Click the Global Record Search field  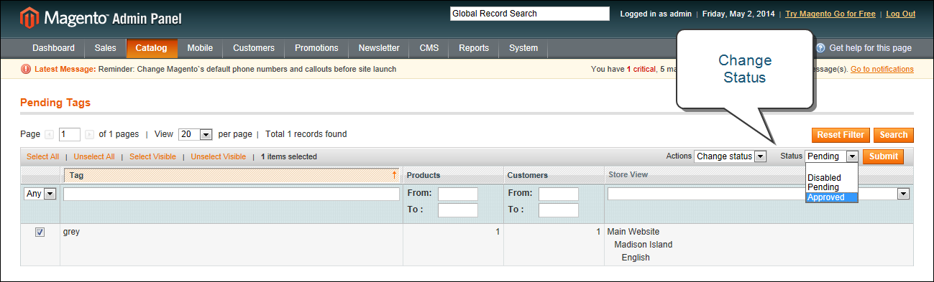pyautogui.click(x=530, y=14)
